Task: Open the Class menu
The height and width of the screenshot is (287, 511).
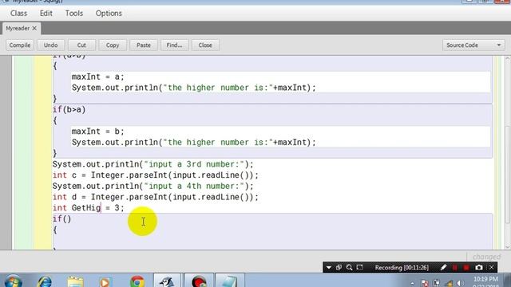Action: (x=18, y=14)
